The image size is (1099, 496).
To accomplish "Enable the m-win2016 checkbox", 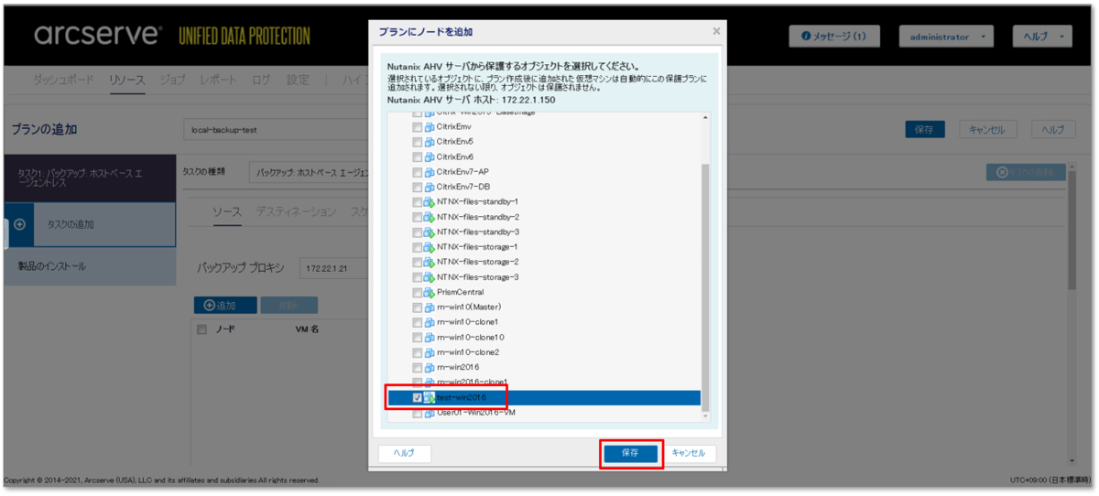I will pyautogui.click(x=418, y=368).
